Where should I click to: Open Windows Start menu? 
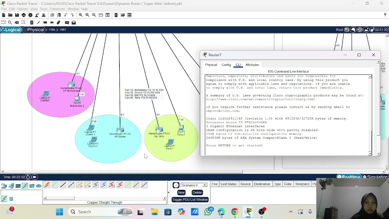[x=60, y=212]
